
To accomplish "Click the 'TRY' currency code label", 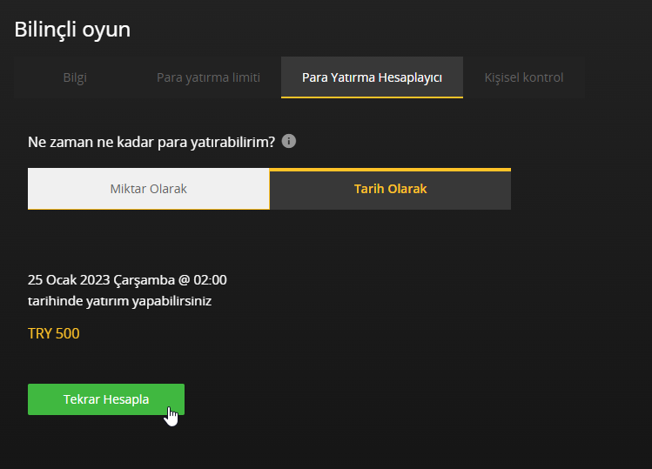I will click(40, 333).
